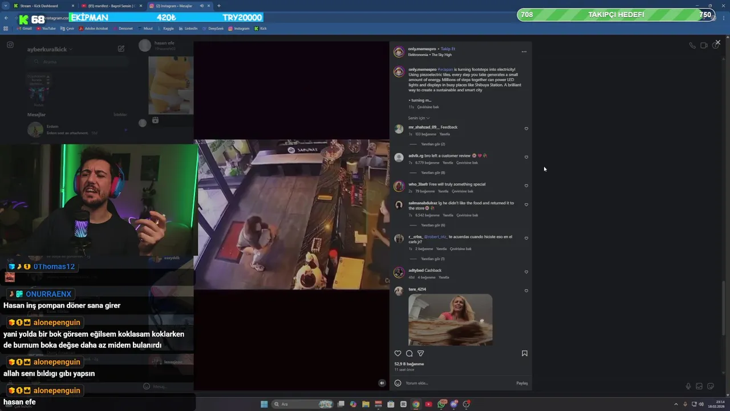Switch to 'Stream - Kick Dashboard' tab
730x411 pixels.
pyautogui.click(x=43, y=6)
